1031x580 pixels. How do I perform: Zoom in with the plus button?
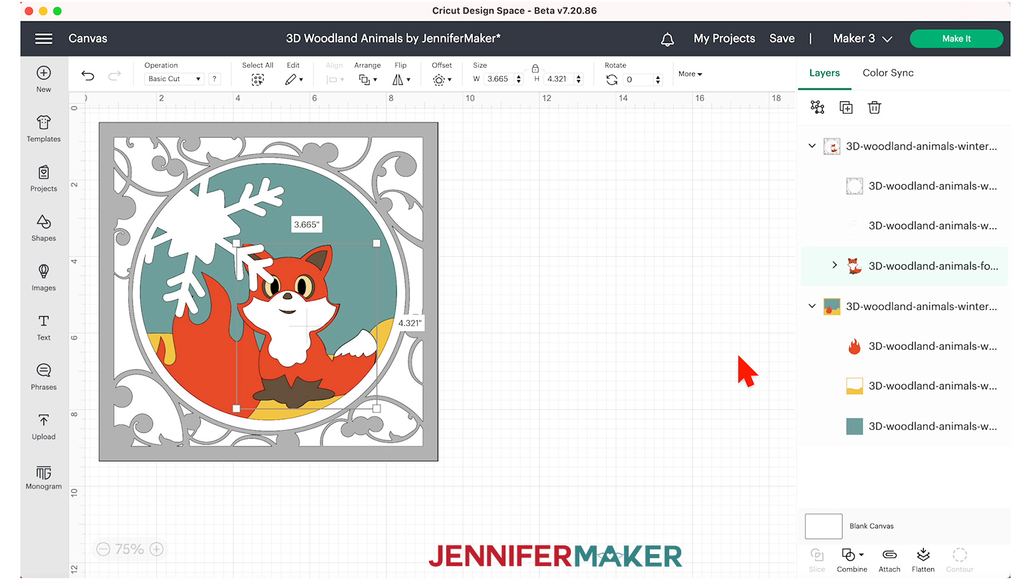click(x=157, y=549)
